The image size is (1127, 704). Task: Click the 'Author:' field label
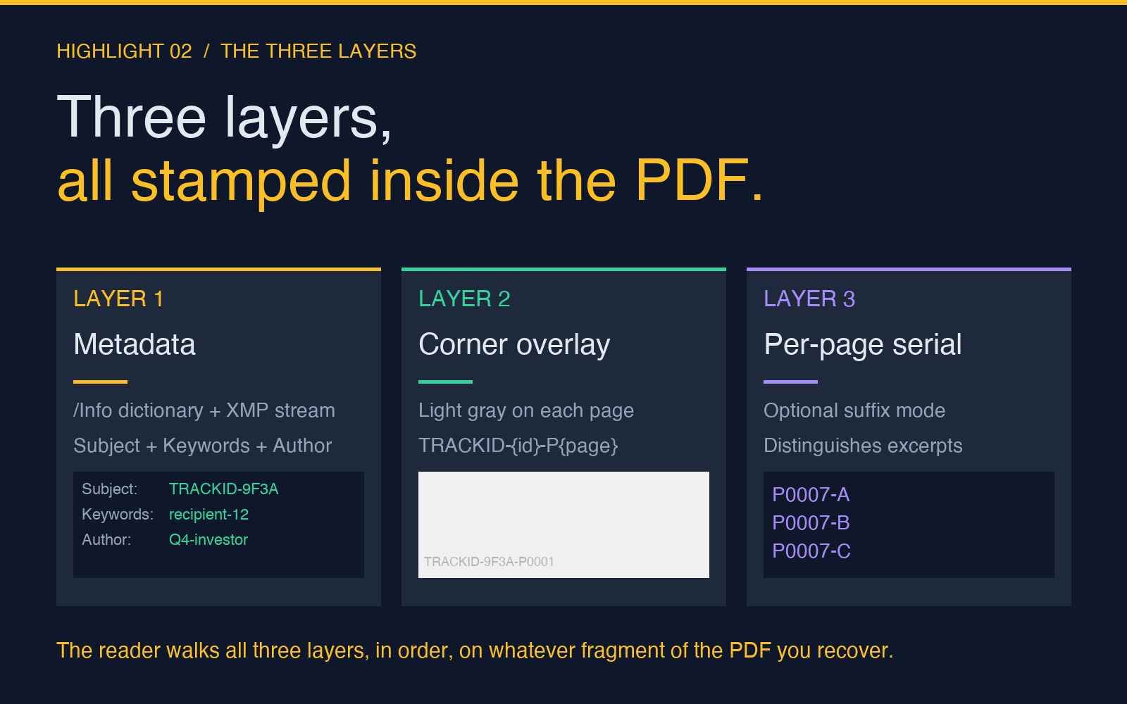pos(106,539)
